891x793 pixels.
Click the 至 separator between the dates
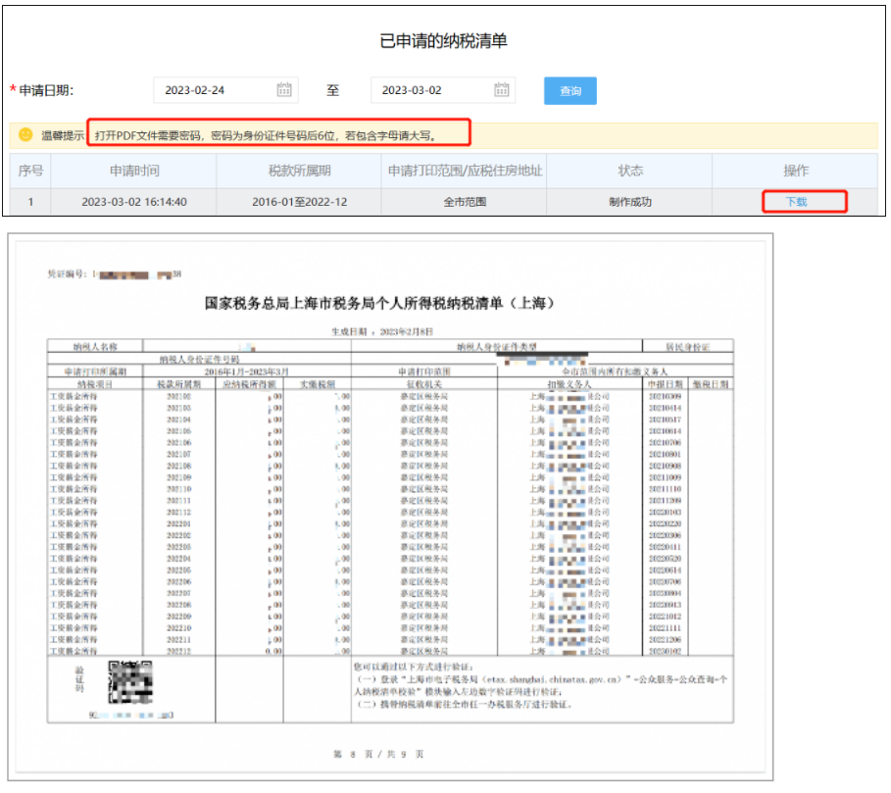333,90
